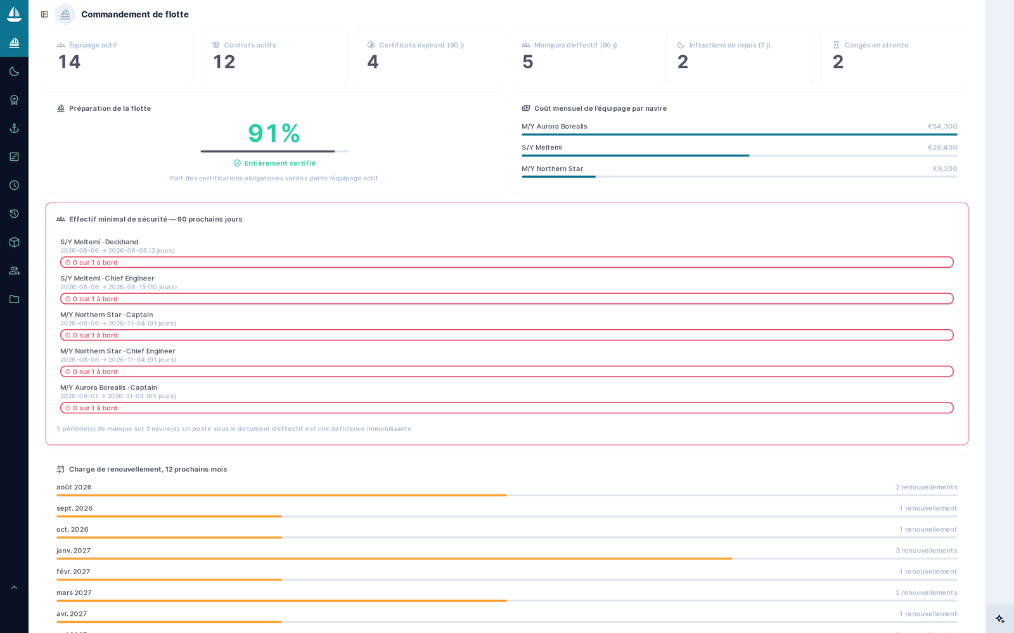1014x633 pixels.
Task: Open the Infractions de repos card
Action: [x=739, y=56]
